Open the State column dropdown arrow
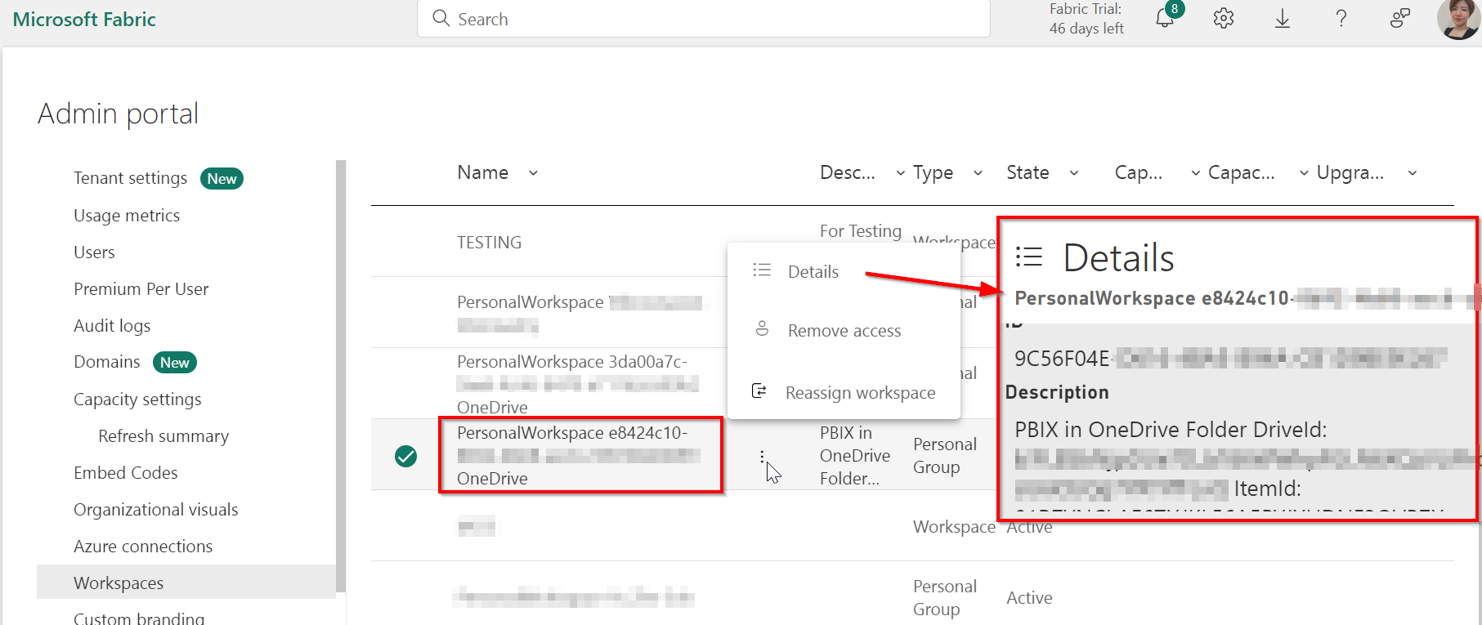This screenshot has width=1482, height=625. (x=1074, y=173)
